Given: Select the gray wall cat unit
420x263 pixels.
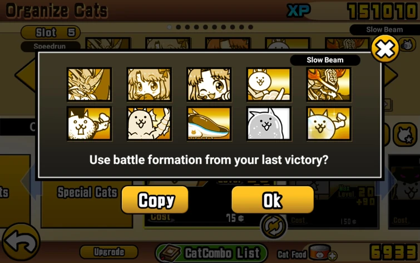Looking at the screenshot, I should tap(269, 124).
